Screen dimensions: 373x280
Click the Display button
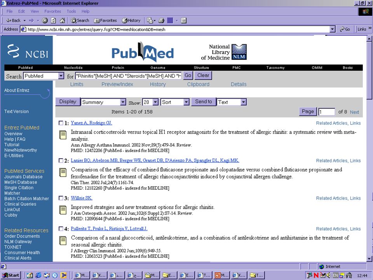point(68,101)
